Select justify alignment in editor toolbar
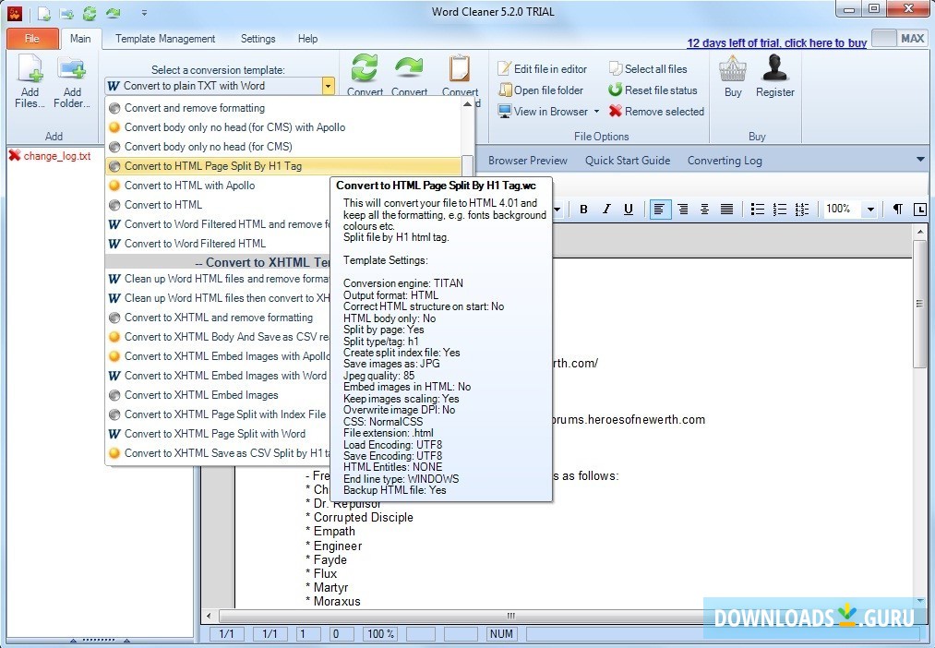 tap(726, 210)
